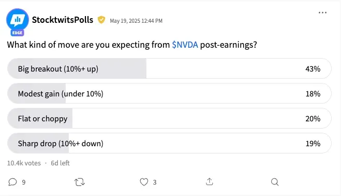Select Sharp drop (10%+ down) option
The height and width of the screenshot is (196, 342).
click(169, 143)
